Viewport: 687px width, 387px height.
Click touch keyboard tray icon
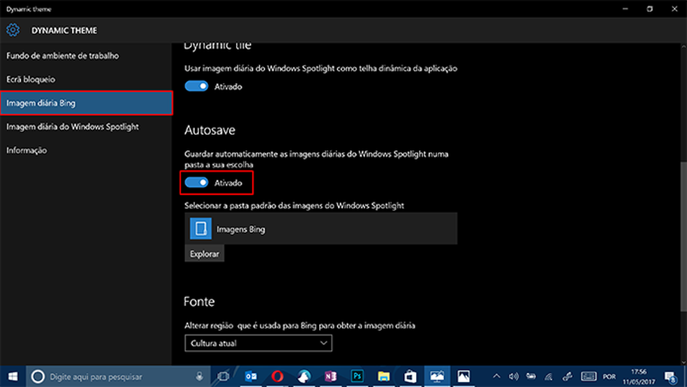tap(589, 377)
